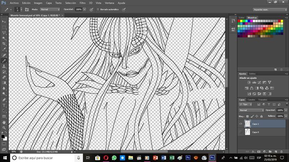Open the layer Opacidad dropdown arrow
The image size is (289, 162).
(x=286, y=110)
